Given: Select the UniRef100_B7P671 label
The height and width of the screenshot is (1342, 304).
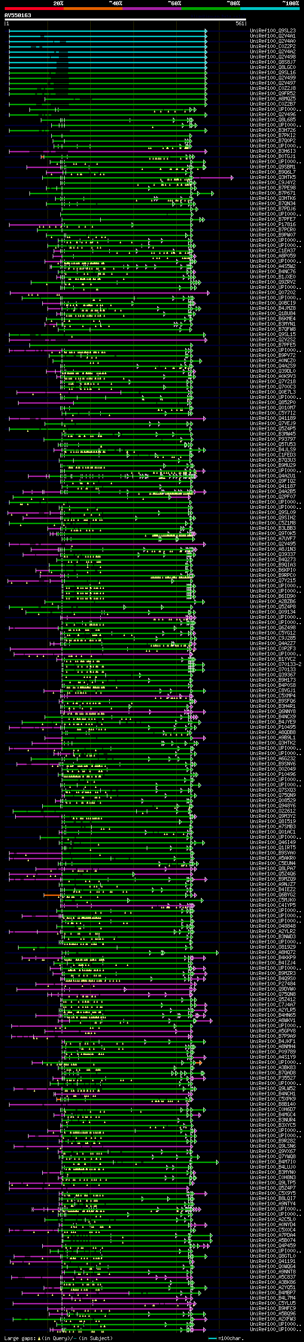Looking at the screenshot, I should [273, 193].
